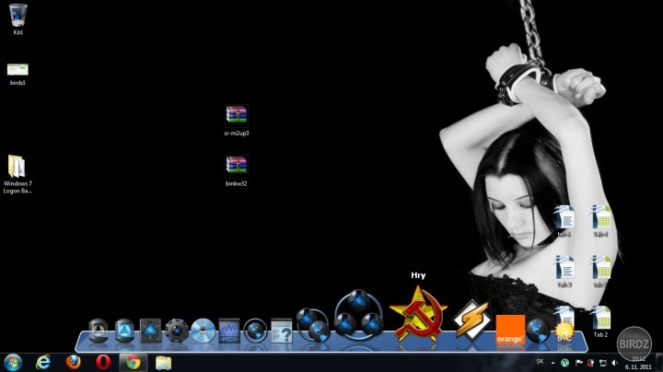This screenshot has width=663, height=372.
Task: Open the Windows 7 Logon Ba... folder
Action: pyautogui.click(x=17, y=174)
